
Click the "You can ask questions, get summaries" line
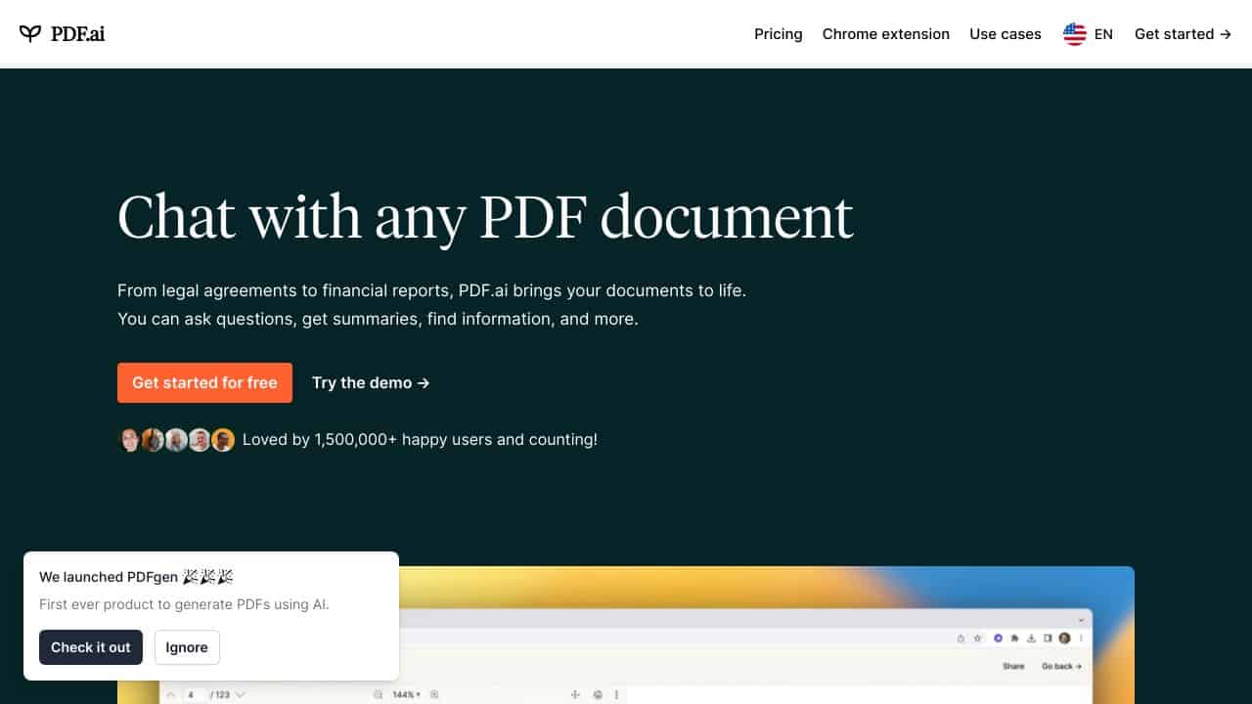[378, 319]
